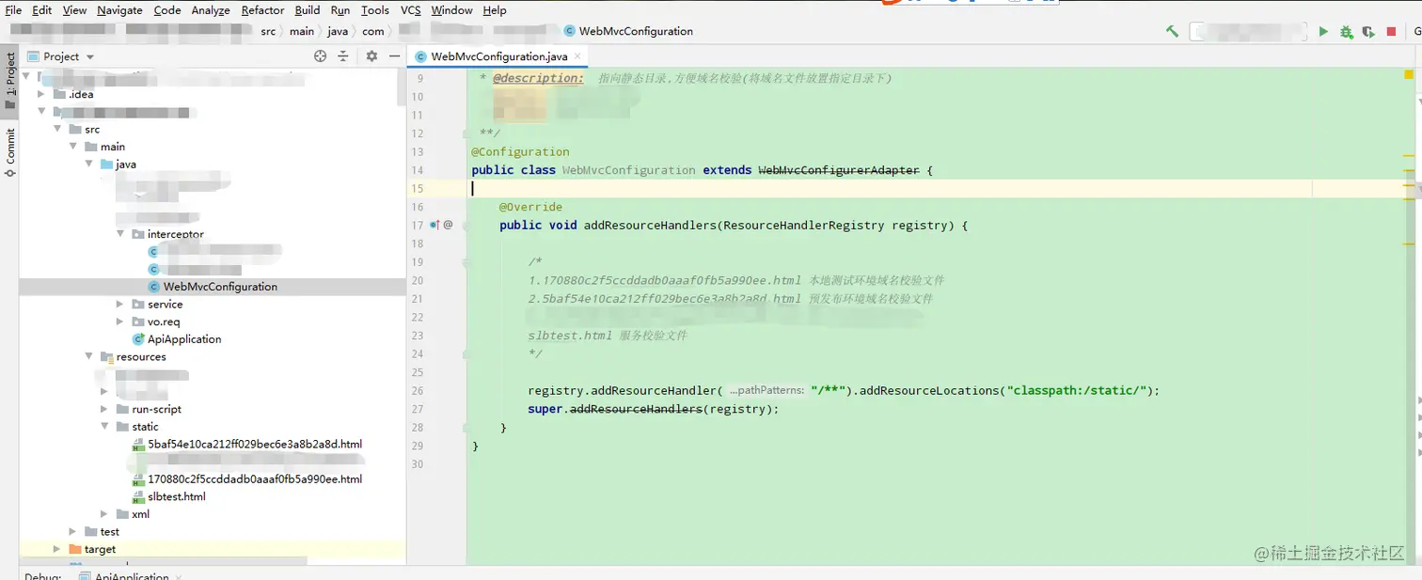This screenshot has width=1422, height=580.
Task: Open the Edit menu
Action: 42,10
